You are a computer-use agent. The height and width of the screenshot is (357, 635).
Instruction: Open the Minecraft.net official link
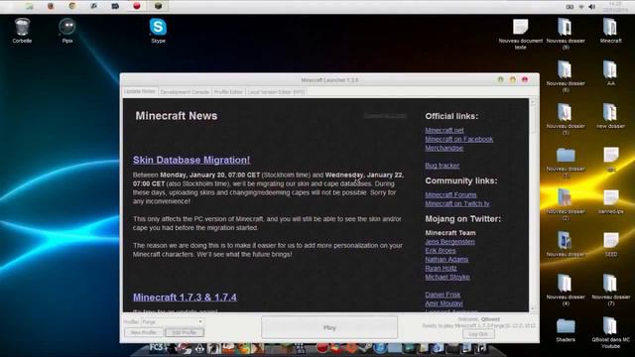click(444, 130)
